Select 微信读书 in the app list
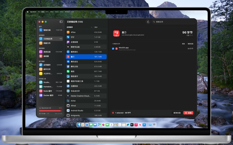 86,76
